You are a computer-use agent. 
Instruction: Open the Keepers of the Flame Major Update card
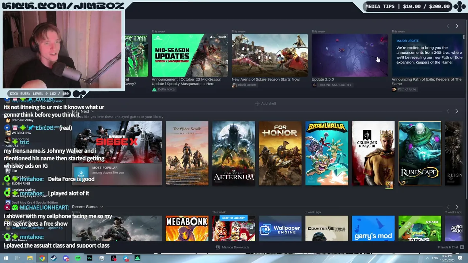tap(428, 55)
